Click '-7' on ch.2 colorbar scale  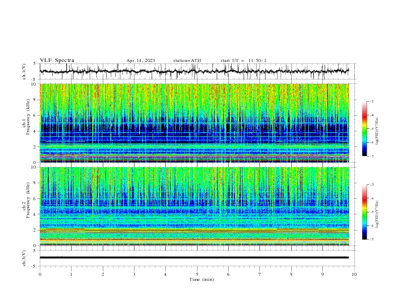[x=372, y=240]
